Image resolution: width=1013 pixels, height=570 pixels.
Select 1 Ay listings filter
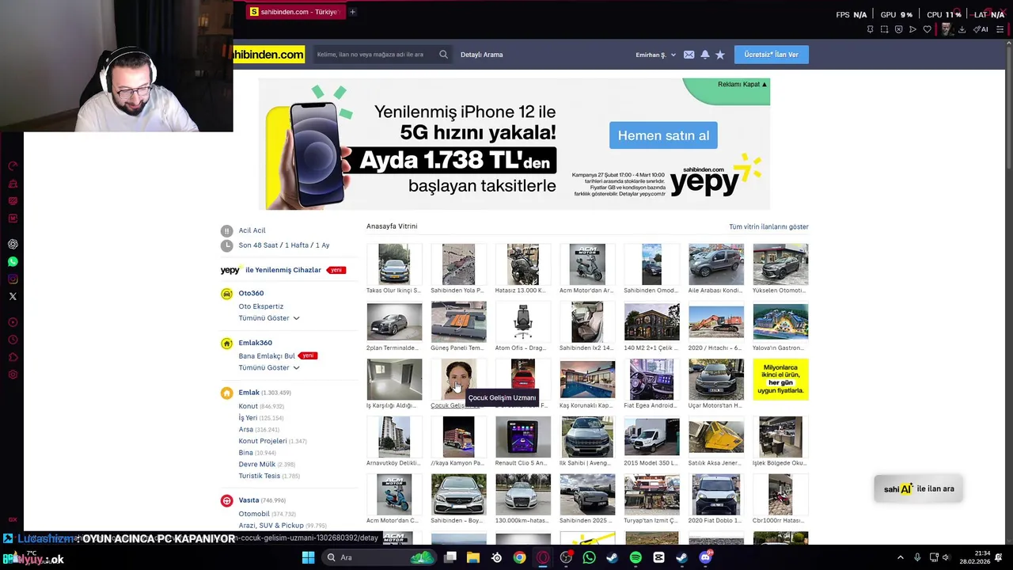322,245
